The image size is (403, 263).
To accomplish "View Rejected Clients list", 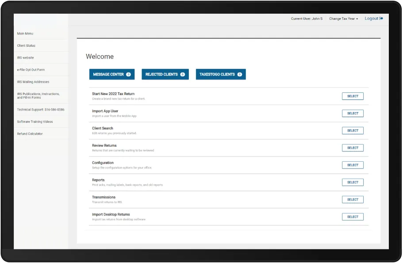I will pyautogui.click(x=165, y=74).
